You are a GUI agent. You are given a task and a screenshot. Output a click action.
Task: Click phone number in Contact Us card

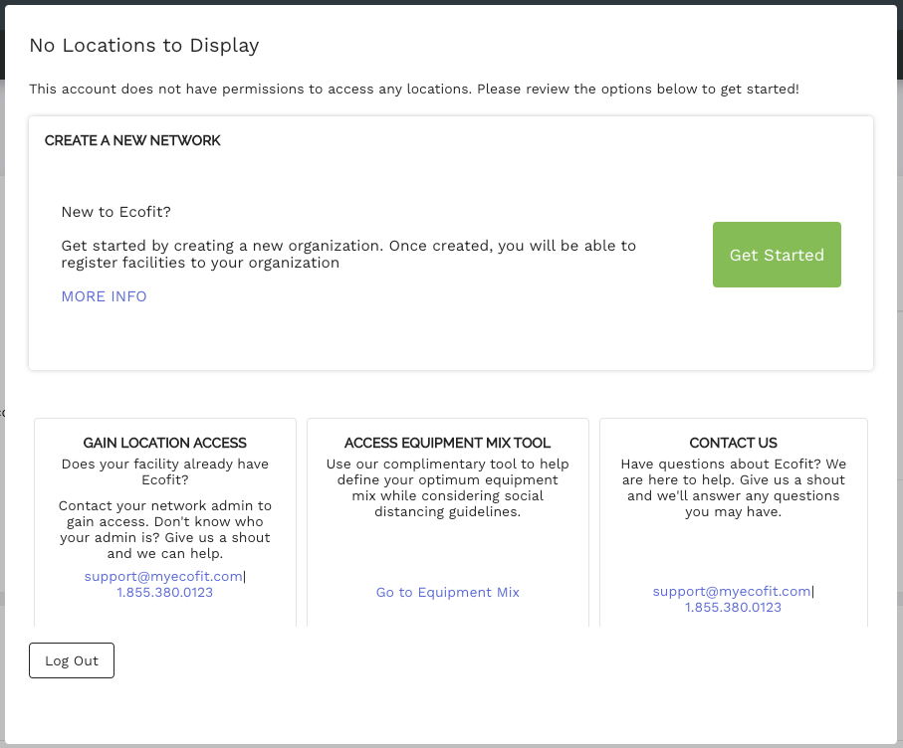click(733, 607)
